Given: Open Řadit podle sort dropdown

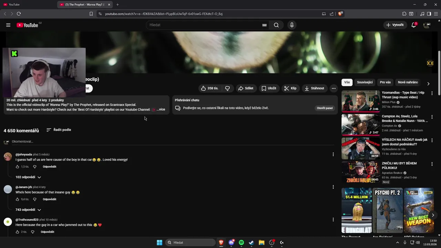Looking at the screenshot, I should 59,130.
